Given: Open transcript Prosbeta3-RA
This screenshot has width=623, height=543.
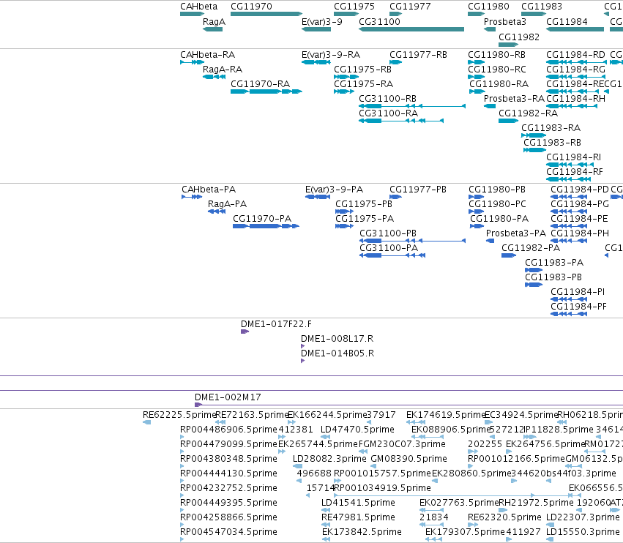Looking at the screenshot, I should (x=514, y=99).
